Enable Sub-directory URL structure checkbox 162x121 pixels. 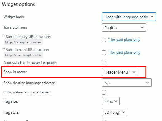[104, 40]
